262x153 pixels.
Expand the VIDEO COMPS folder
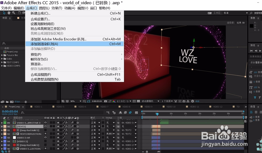(x=2, y=66)
